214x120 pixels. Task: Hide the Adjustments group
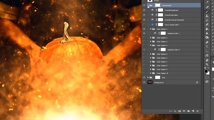(144, 5)
